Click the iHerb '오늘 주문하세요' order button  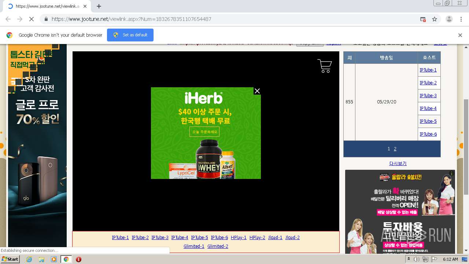pos(204,132)
